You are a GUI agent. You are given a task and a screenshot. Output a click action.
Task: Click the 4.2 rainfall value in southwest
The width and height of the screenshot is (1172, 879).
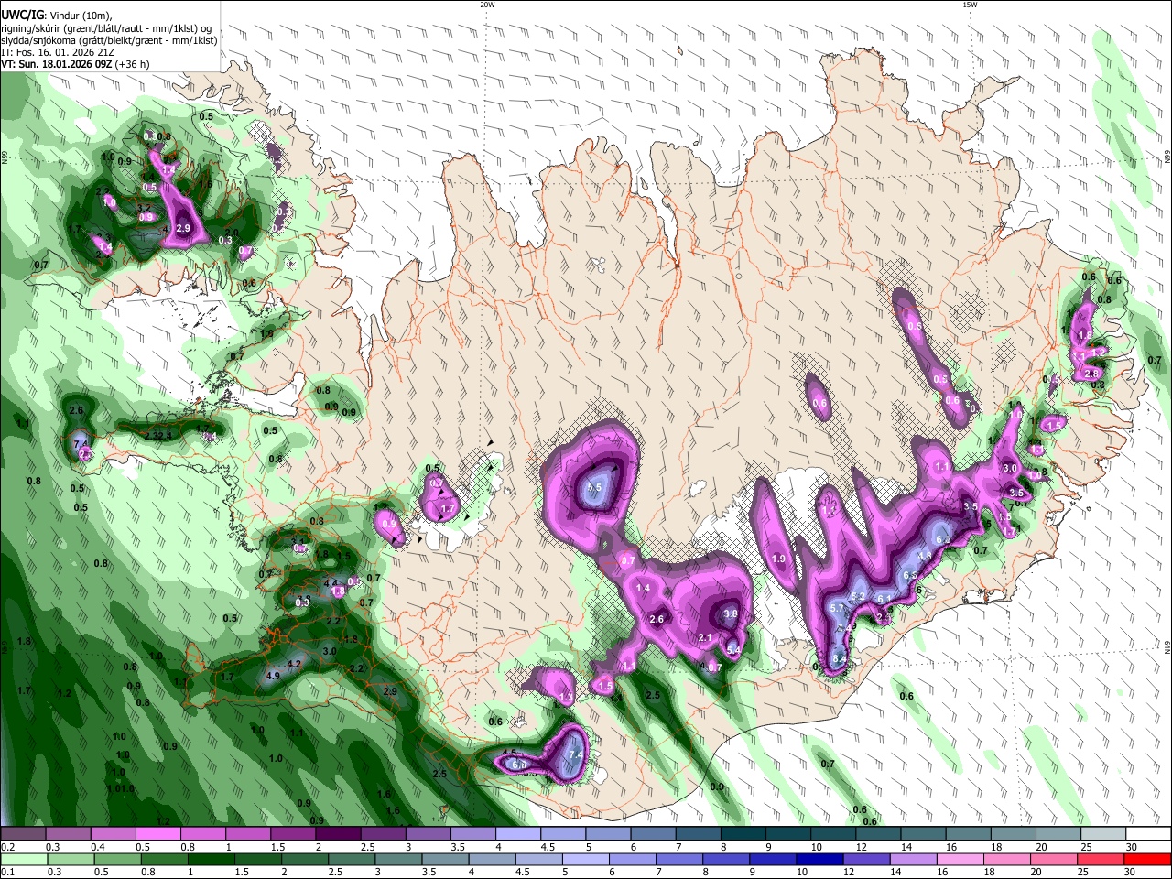point(295,664)
